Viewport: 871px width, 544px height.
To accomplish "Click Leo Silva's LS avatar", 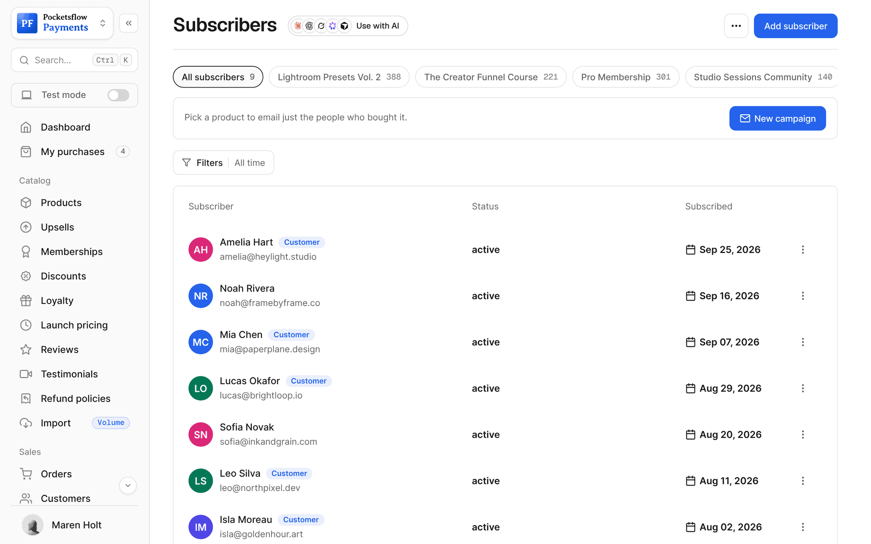I will coord(201,481).
